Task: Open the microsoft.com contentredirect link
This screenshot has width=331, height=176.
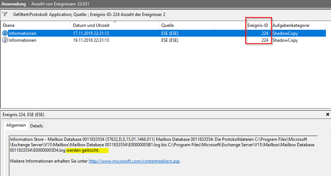Action: [134, 161]
